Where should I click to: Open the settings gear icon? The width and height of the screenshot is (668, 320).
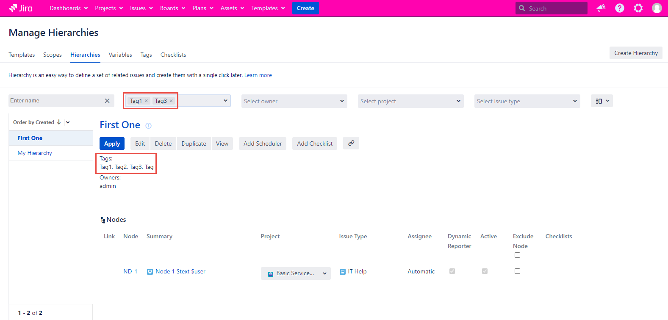pyautogui.click(x=638, y=8)
